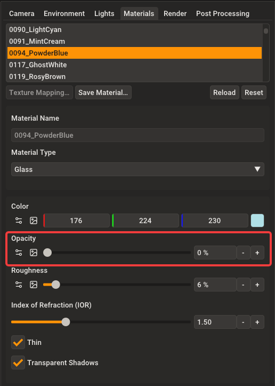Image resolution: width=275 pixels, height=386 pixels.
Task: Click the Index of Refraction slider handle
Action: 66,322
